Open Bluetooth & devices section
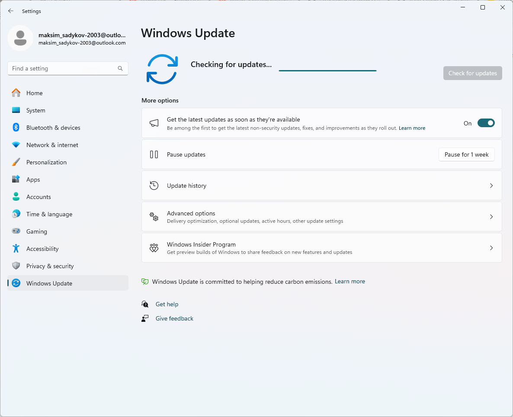The width and height of the screenshot is (513, 417). pyautogui.click(x=68, y=128)
